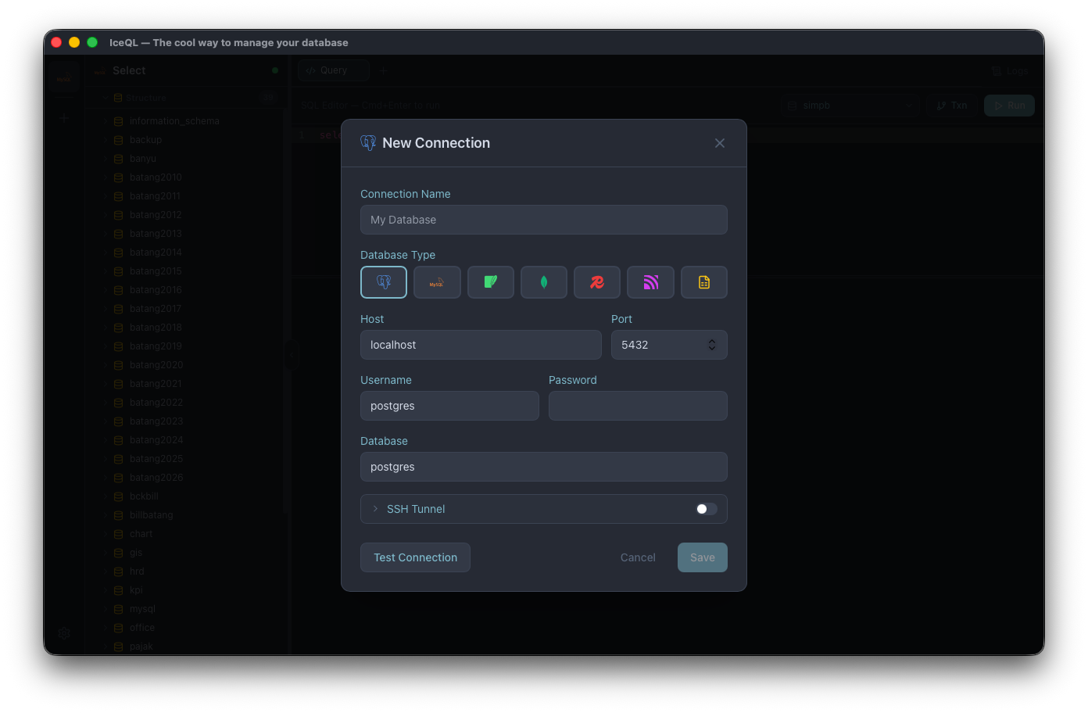
Task: Add a connection with sidebar plus icon
Action: click(64, 118)
